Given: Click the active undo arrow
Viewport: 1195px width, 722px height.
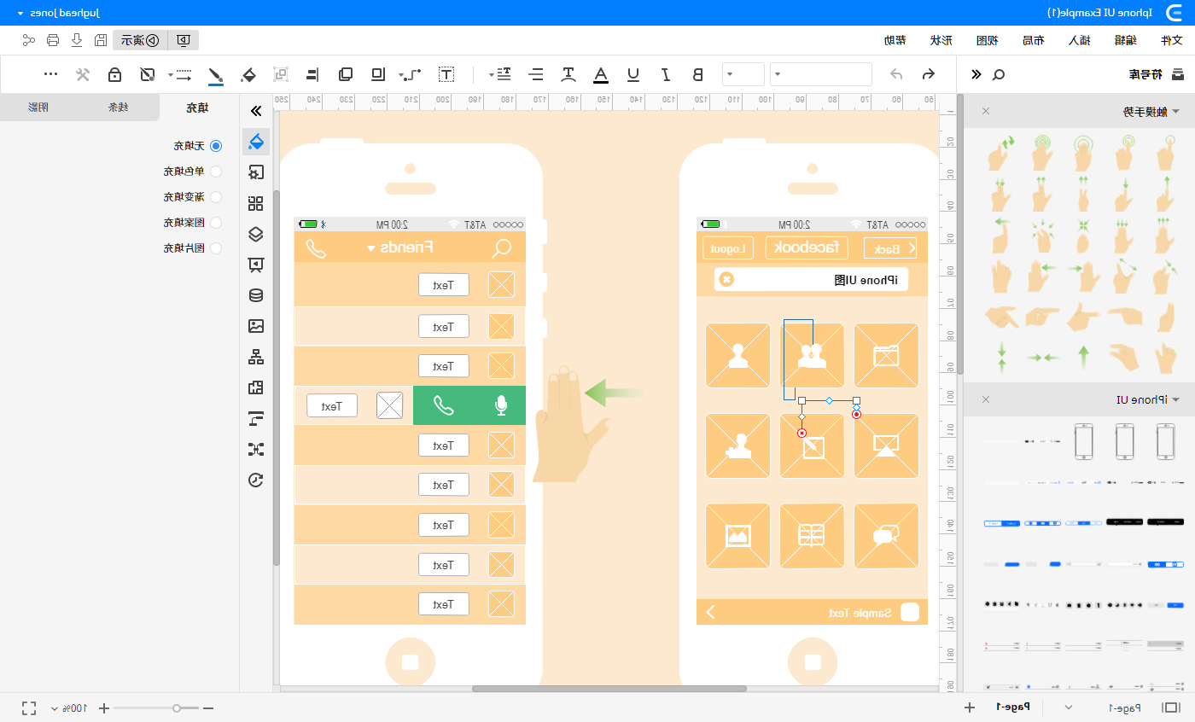Looking at the screenshot, I should (x=929, y=74).
